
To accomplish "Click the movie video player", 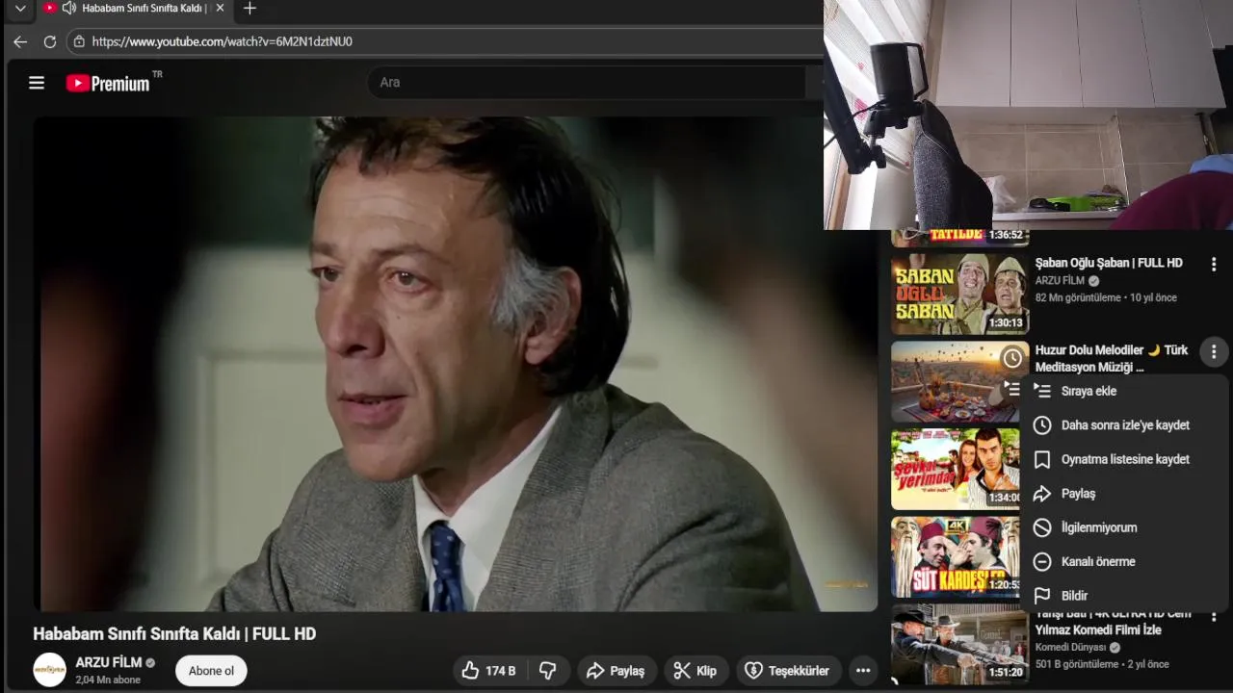I will [456, 364].
